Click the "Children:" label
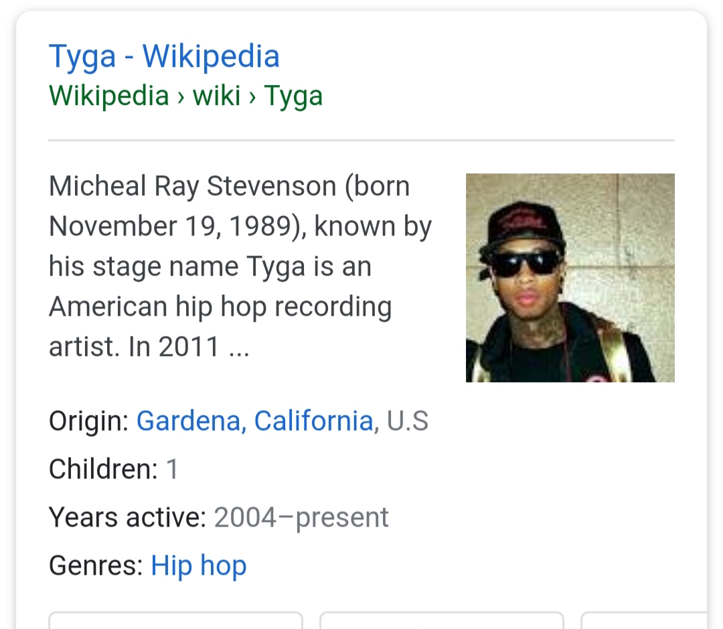Image resolution: width=723 pixels, height=629 pixels. (x=103, y=469)
